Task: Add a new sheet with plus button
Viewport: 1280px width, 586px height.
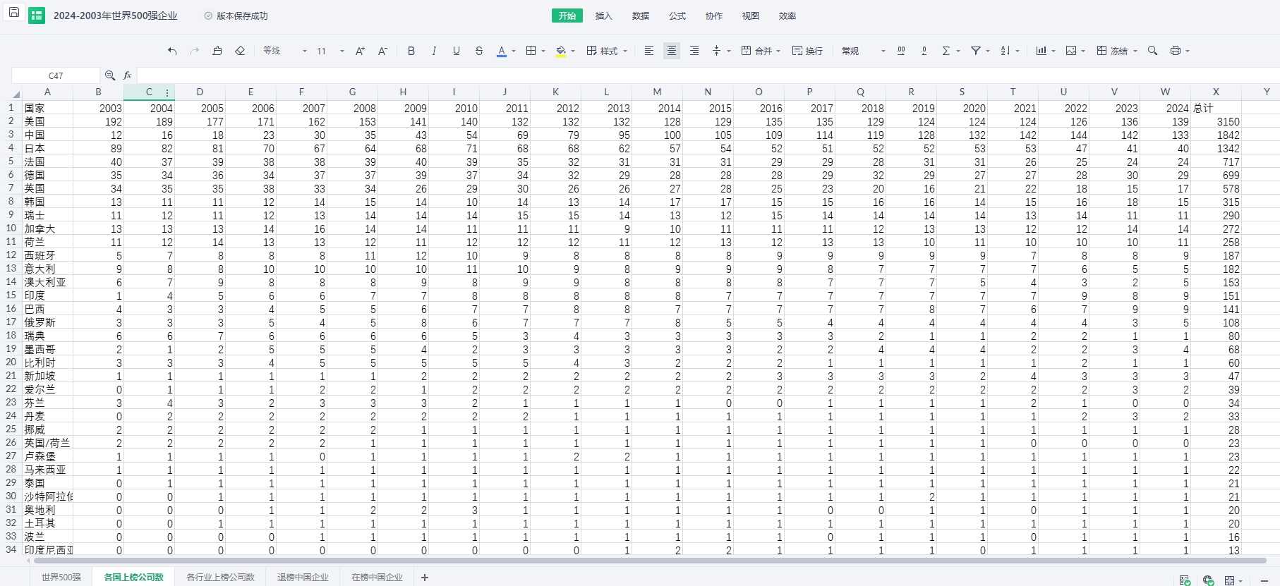Action: coord(425,578)
